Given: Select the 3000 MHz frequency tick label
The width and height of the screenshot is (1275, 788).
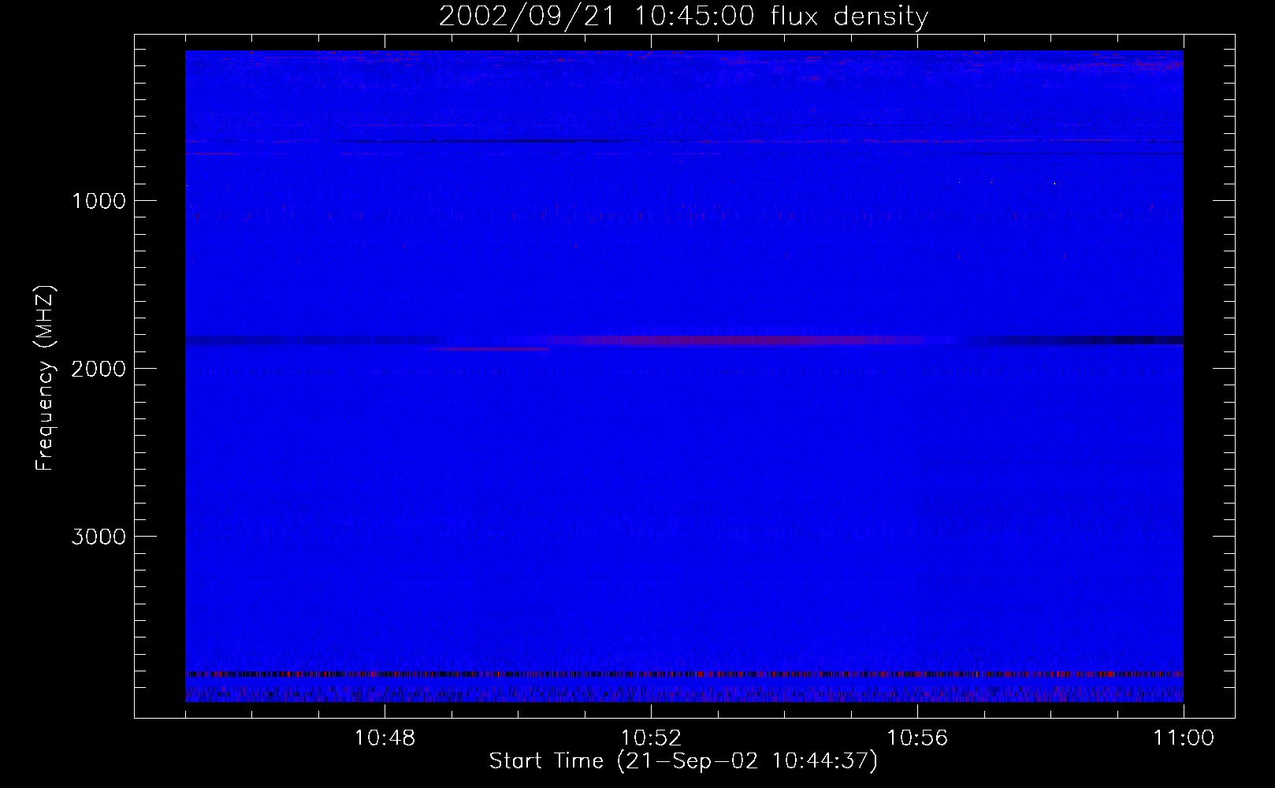Looking at the screenshot, I should point(99,537).
